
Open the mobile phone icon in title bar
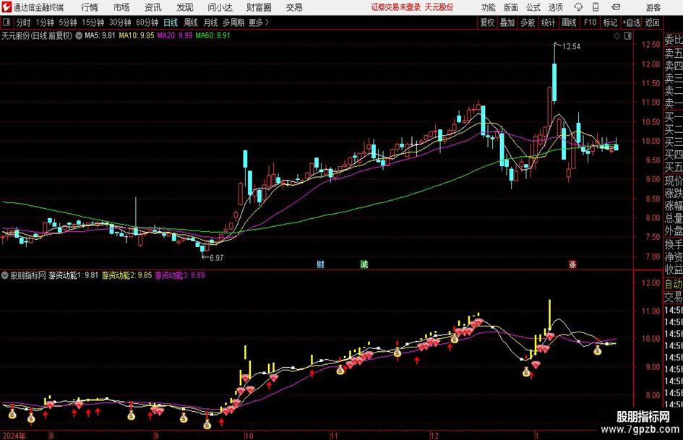[x=596, y=7]
